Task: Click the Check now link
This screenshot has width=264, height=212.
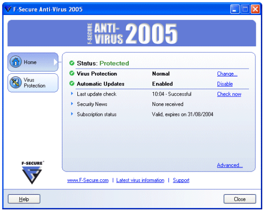Action: pos(229,94)
